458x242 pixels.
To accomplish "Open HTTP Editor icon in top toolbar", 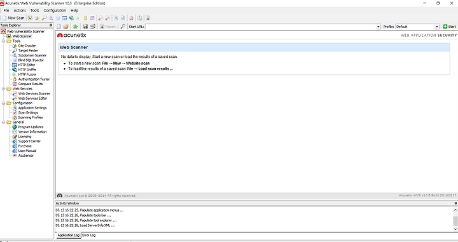I will click(64, 18).
